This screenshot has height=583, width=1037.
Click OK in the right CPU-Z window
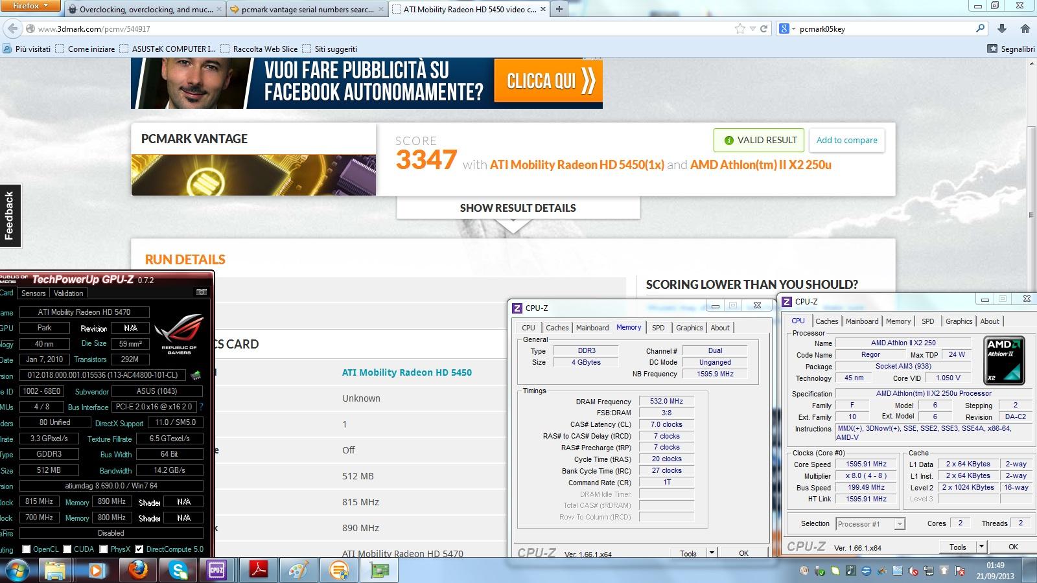[1013, 547]
